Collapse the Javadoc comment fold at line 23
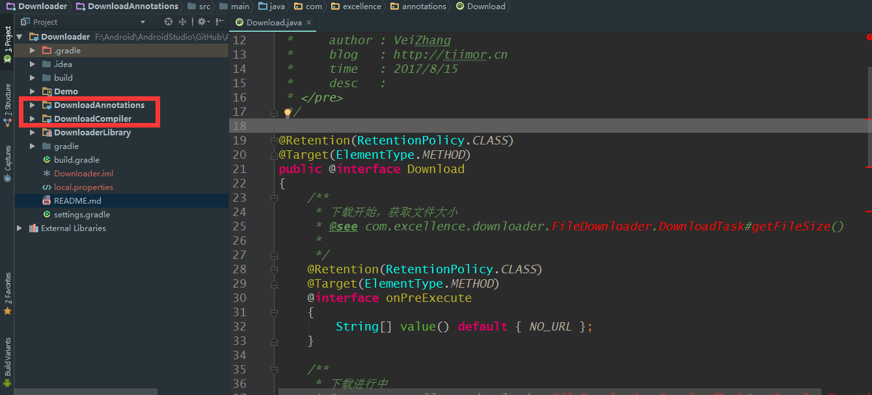The width and height of the screenshot is (872, 395). (274, 198)
